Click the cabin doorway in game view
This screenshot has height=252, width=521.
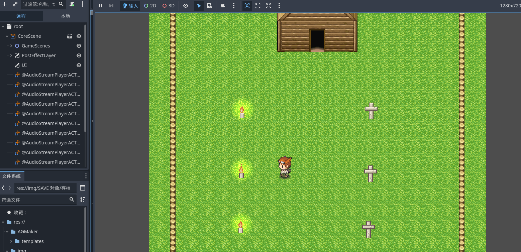[x=317, y=40]
